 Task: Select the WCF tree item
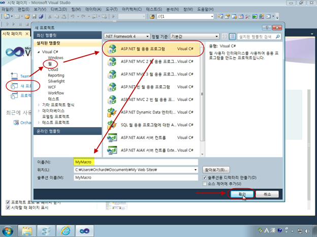52,87
